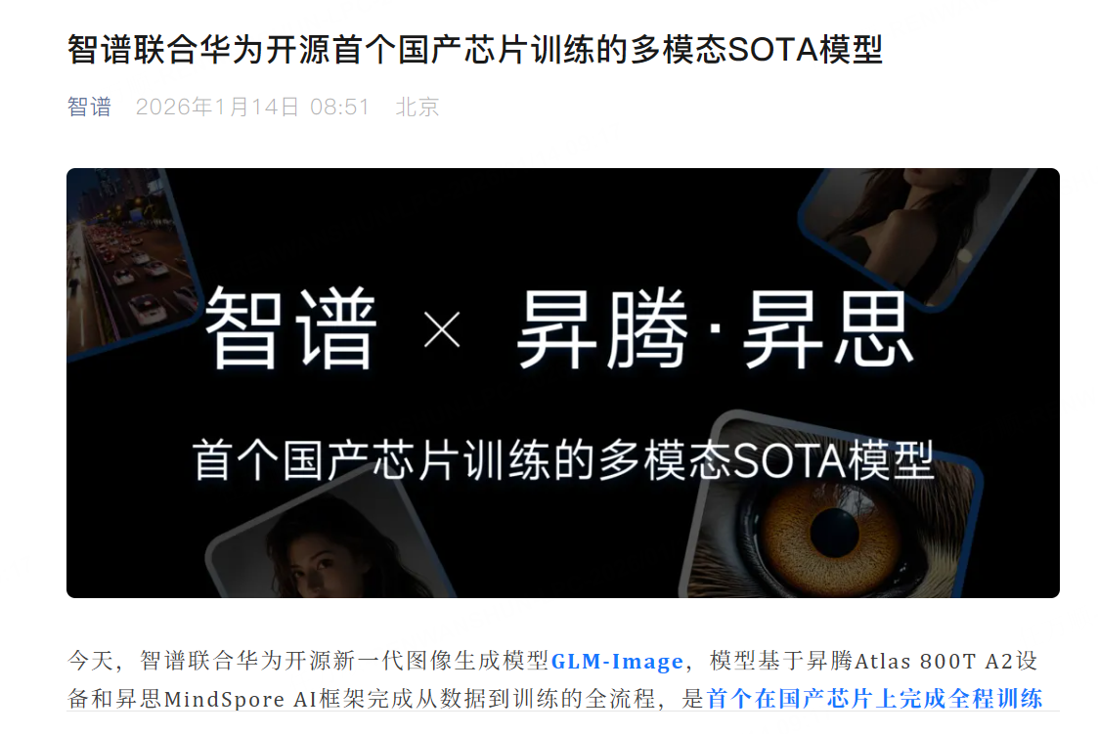The image size is (1098, 734).
Task: Click the blue GLM-Image hyperlink
Action: pos(617,662)
